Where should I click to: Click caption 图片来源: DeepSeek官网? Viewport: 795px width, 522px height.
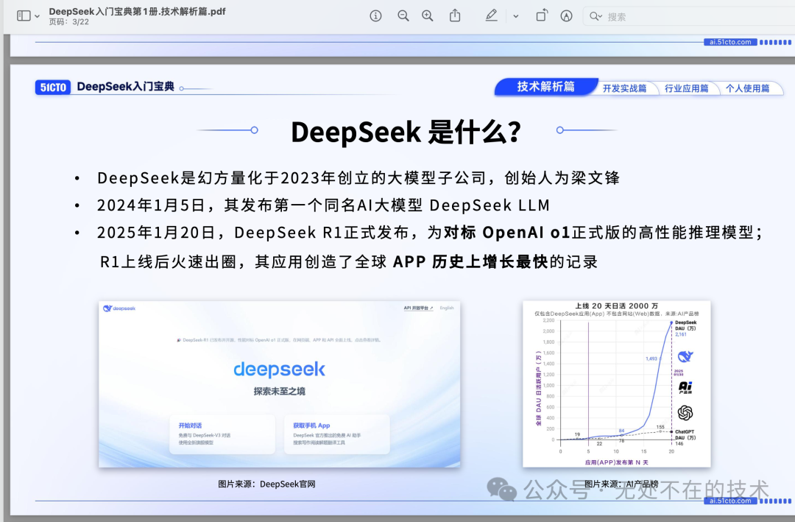(x=266, y=484)
